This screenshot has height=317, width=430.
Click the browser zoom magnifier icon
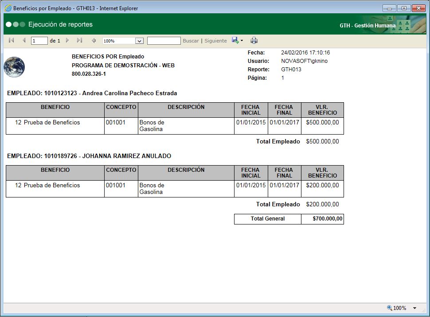(x=389, y=308)
